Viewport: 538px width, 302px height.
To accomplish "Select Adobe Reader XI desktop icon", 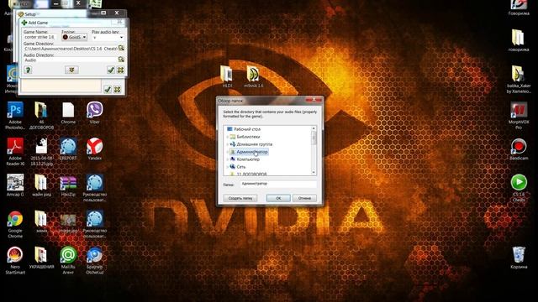I will click(15, 152).
